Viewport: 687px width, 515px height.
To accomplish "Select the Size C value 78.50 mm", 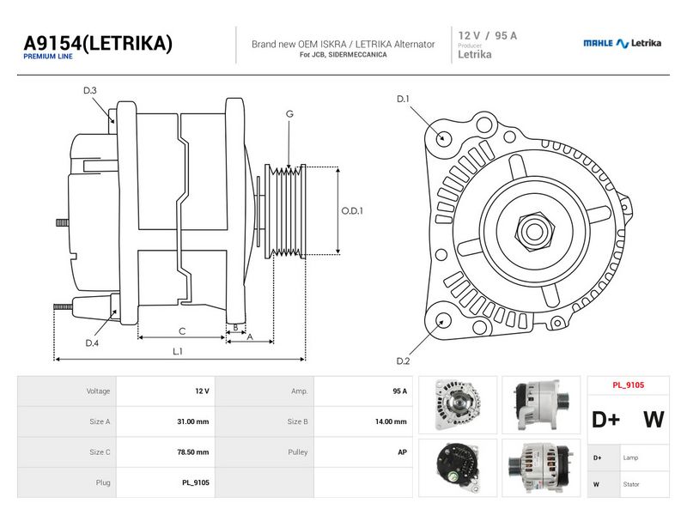I will pos(192,452).
